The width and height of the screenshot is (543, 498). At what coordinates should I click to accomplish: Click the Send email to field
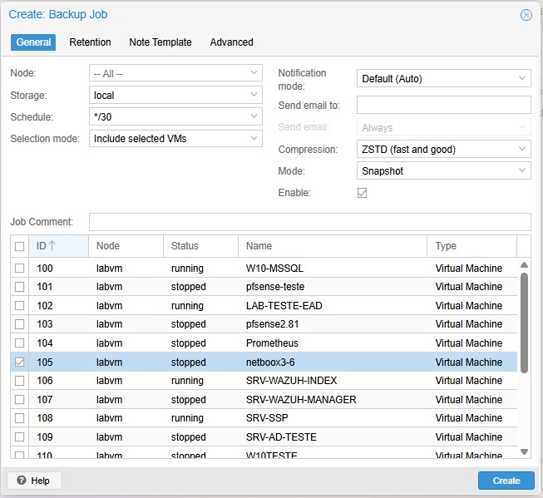(443, 105)
